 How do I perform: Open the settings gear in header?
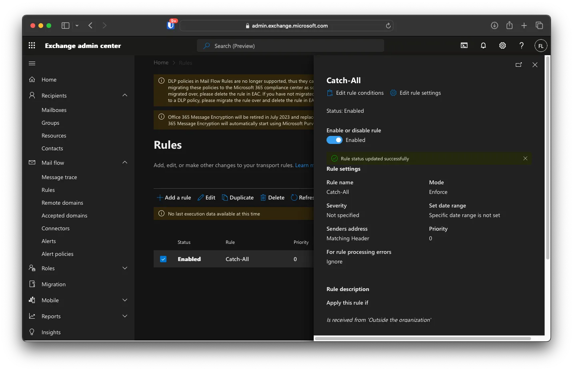point(503,46)
